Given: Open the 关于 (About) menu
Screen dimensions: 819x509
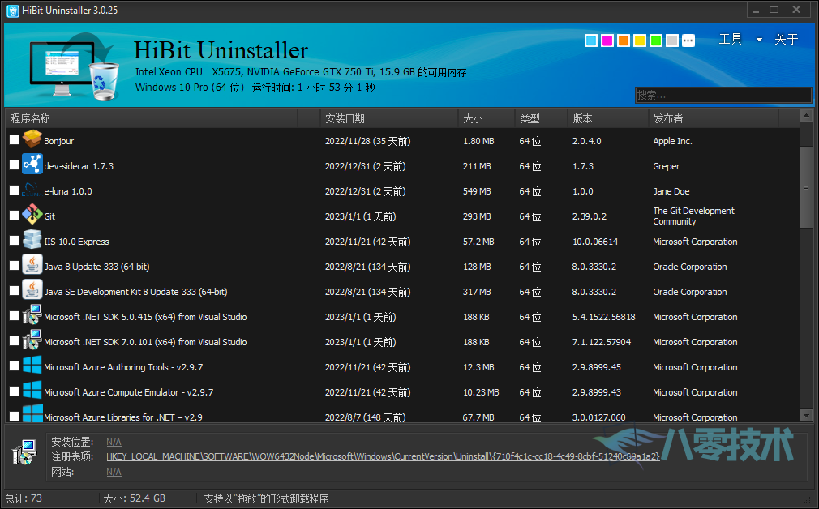Looking at the screenshot, I should (786, 39).
